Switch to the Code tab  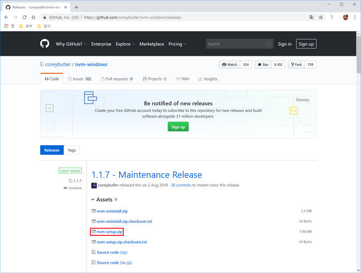coord(52,79)
